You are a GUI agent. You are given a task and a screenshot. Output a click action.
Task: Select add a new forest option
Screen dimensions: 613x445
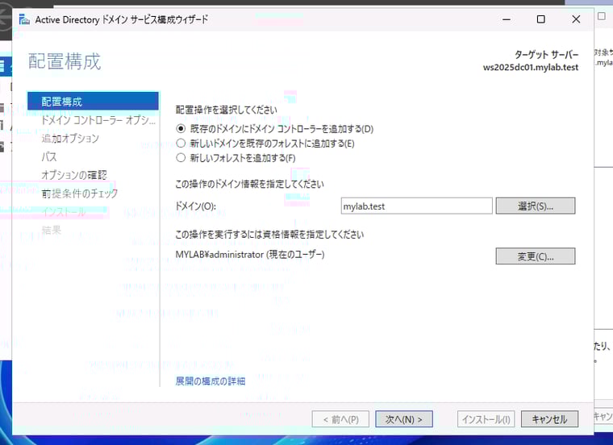click(236, 158)
